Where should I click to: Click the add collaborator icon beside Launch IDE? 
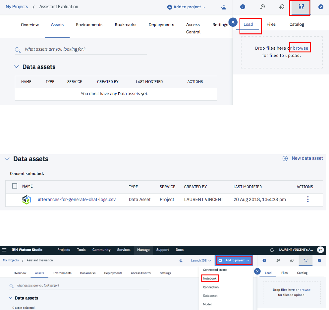coord(181,261)
